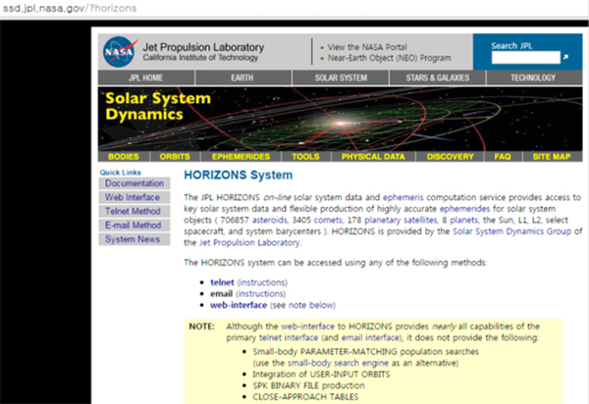Viewport: 589px width, 404px height.
Task: Focus the Search JPL text box
Action: [x=525, y=58]
